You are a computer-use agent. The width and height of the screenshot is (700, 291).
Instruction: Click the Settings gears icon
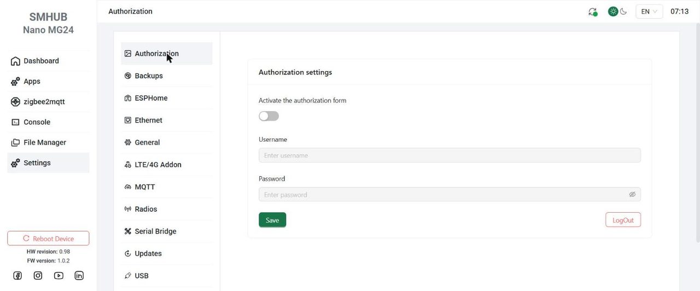15,163
